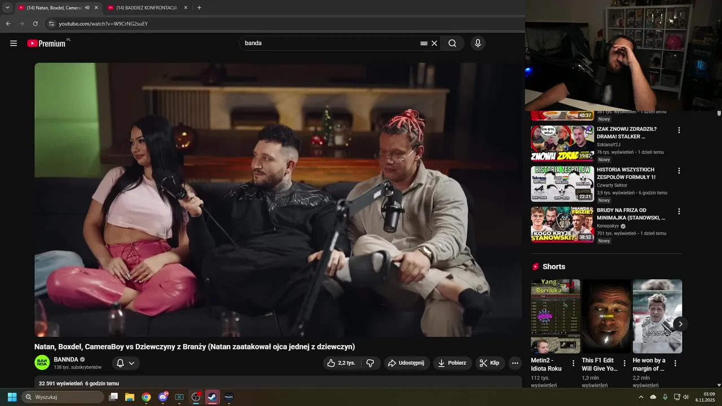Close the 'Natan, Boxdel, Camera' tab
Viewport: 722px width, 406px height.
[x=96, y=7]
